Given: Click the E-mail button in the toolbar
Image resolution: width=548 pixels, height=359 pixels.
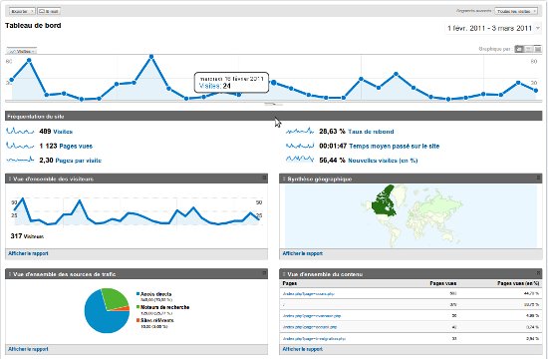Looking at the screenshot, I should pyautogui.click(x=49, y=11).
